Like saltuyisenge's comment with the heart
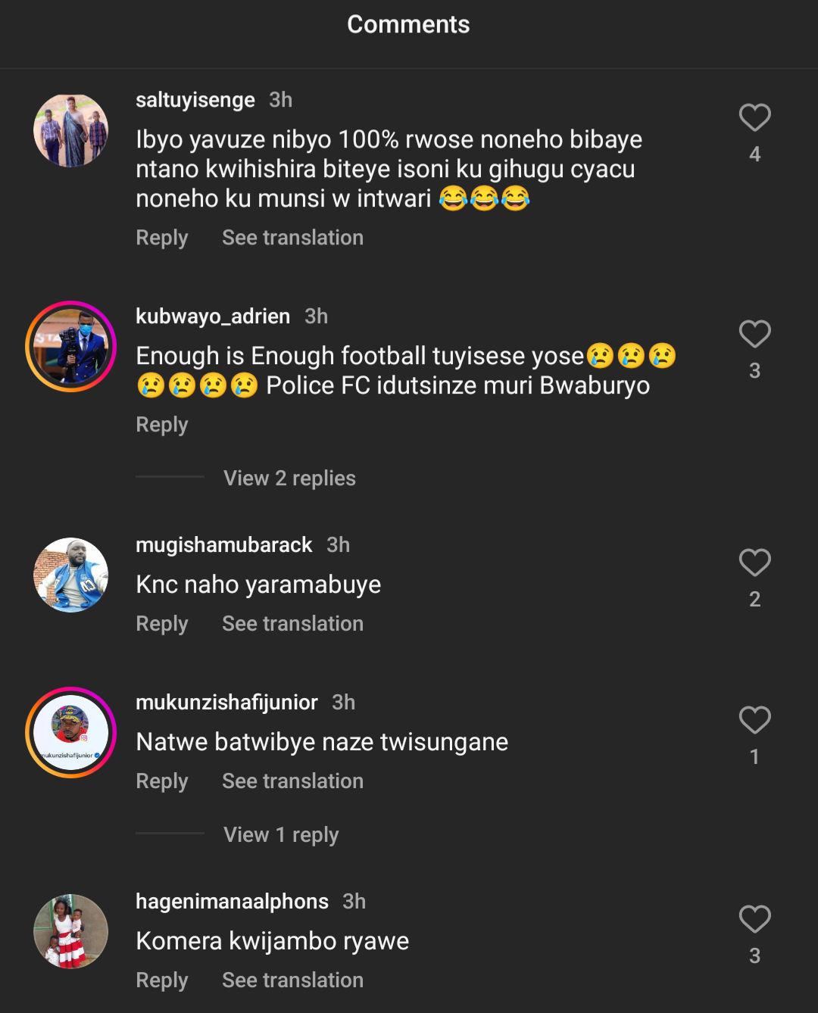Image resolution: width=818 pixels, height=1013 pixels. [x=754, y=118]
